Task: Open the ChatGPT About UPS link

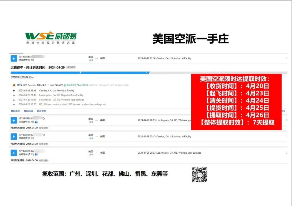Action: (x=77, y=85)
